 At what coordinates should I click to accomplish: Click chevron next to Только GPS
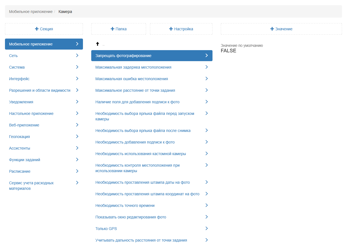pyautogui.click(x=207, y=229)
